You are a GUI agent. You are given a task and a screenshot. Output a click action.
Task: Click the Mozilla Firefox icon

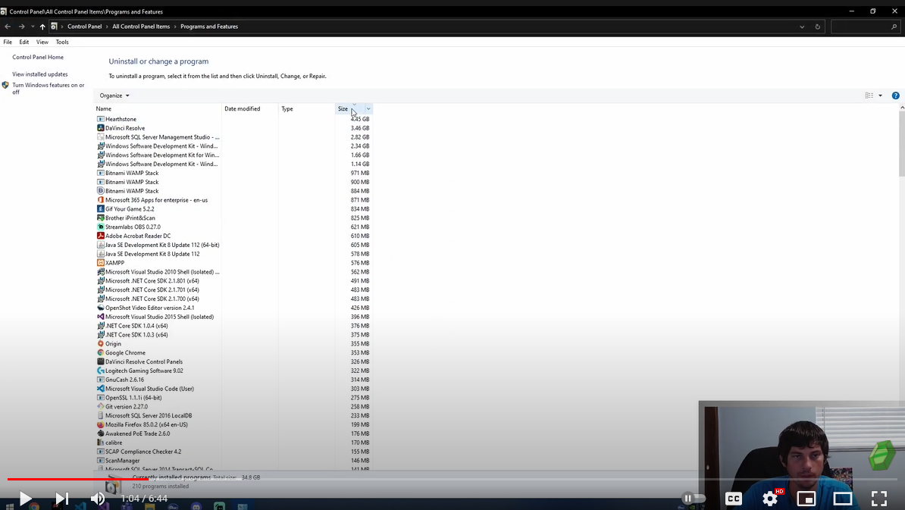click(100, 424)
